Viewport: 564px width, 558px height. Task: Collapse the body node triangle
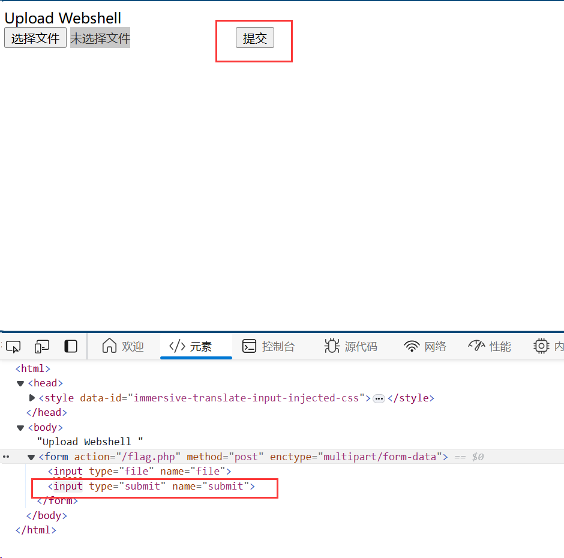(20, 428)
